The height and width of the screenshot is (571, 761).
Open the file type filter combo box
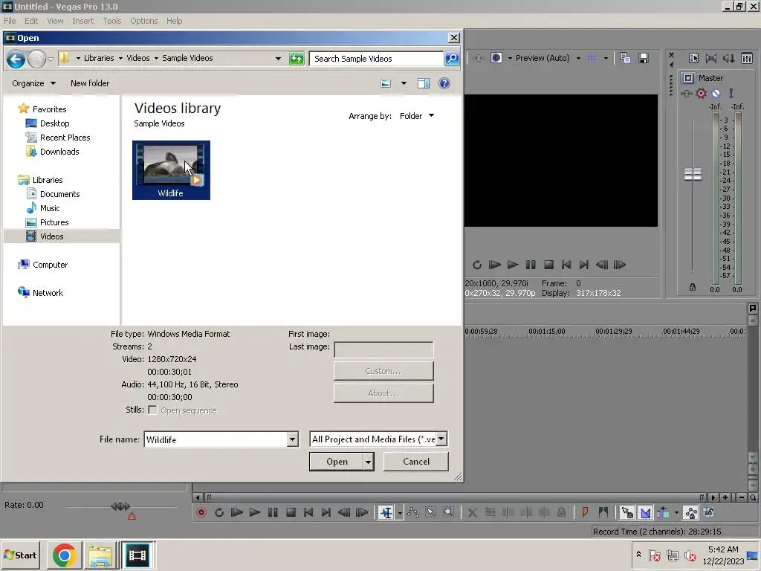tap(378, 439)
